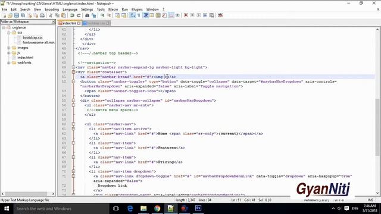381x214 pixels.
Task: Click the Stop Recording macro icon
Action: pos(192,15)
